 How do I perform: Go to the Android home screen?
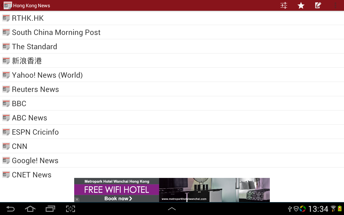coord(30,209)
